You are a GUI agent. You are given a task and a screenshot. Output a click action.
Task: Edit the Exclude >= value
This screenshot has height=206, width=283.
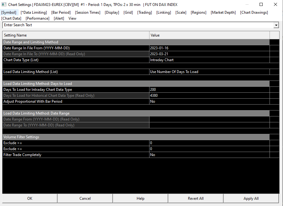pyautogui.click(x=210, y=143)
